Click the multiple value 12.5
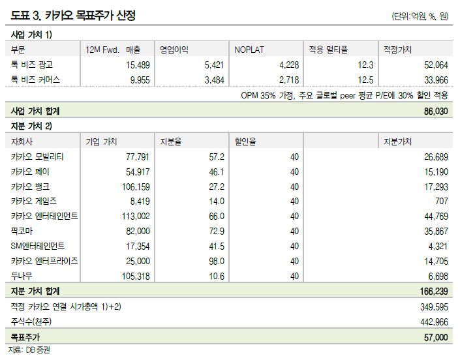The width and height of the screenshot is (458, 360). click(366, 80)
